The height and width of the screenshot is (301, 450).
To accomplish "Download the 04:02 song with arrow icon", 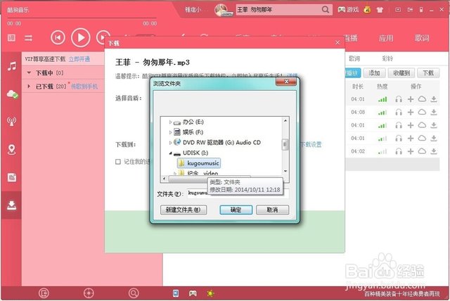I will click(x=434, y=151).
